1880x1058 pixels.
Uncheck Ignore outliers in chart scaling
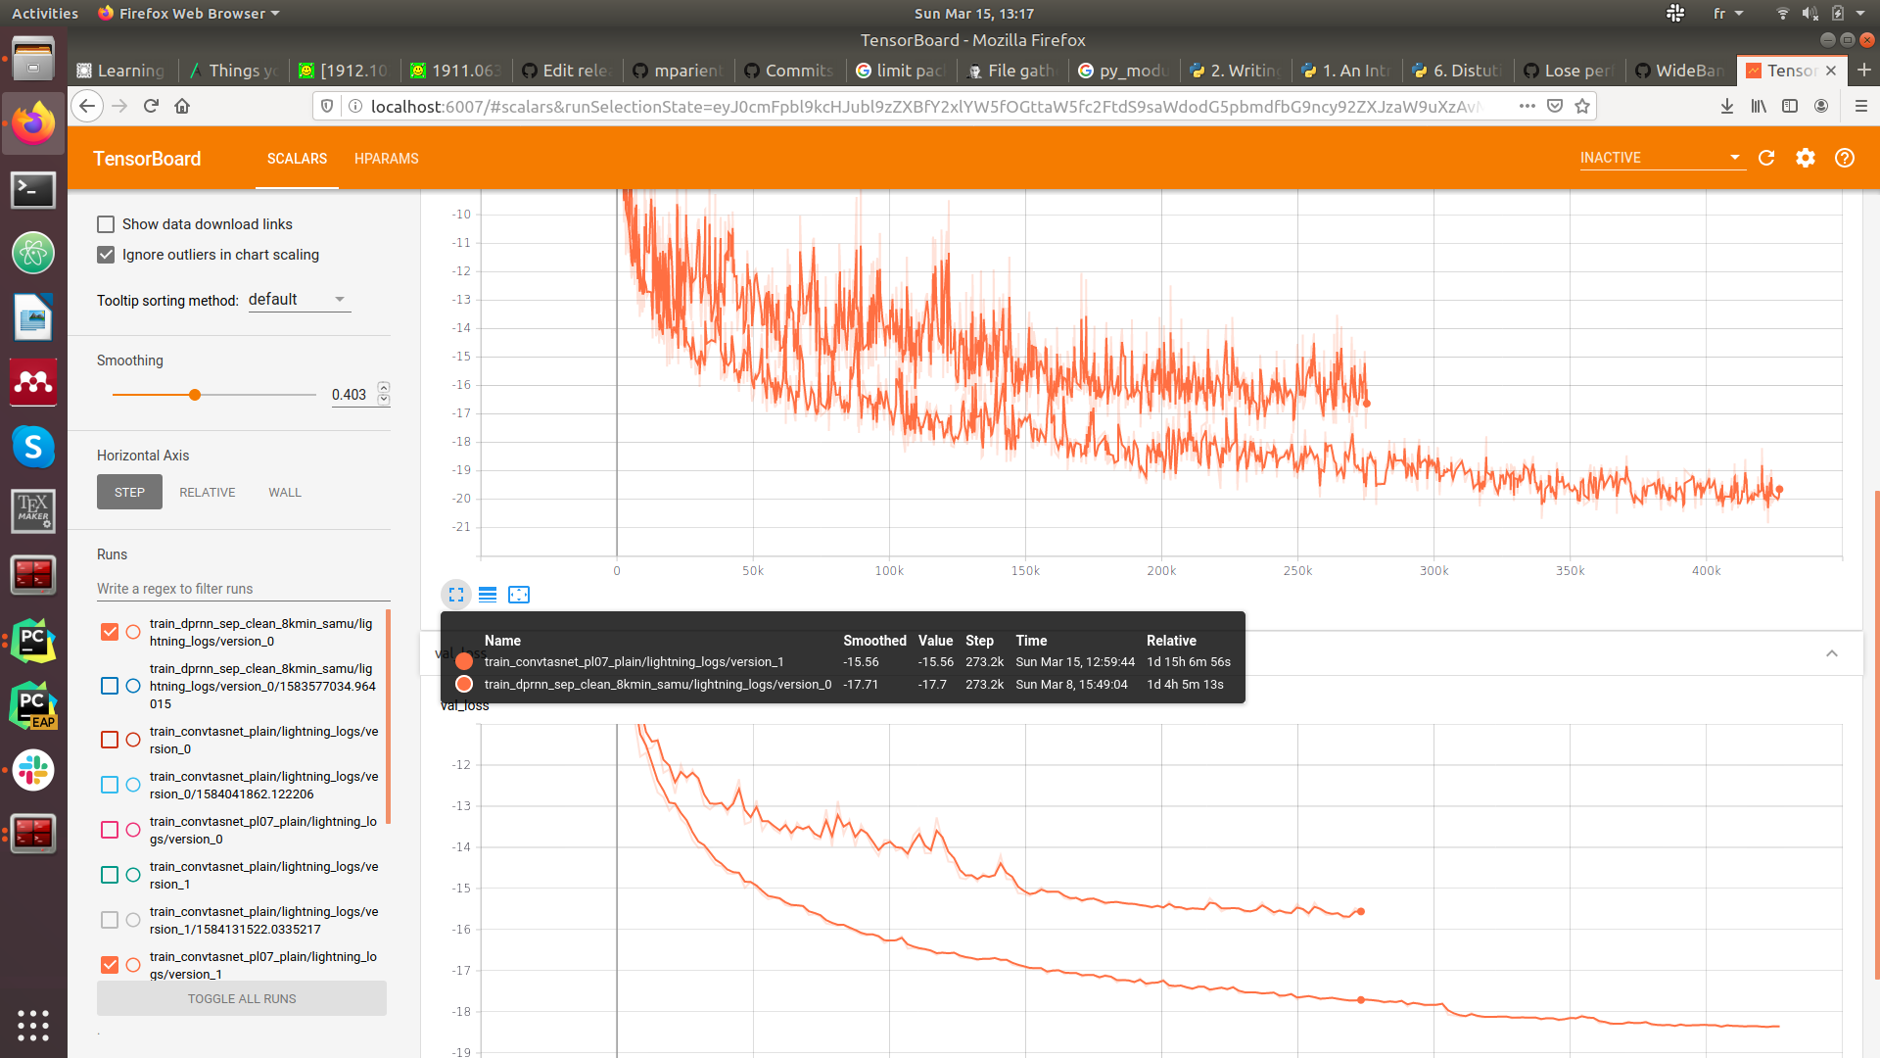pos(106,255)
